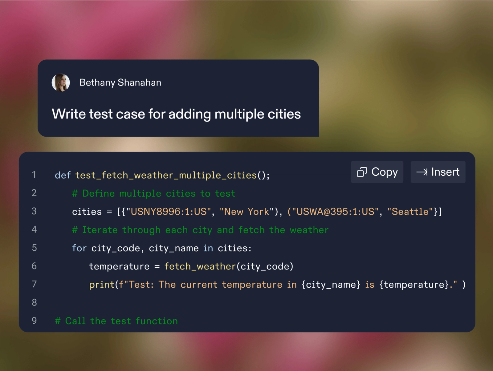Click the Insert arrow icon
This screenshot has height=371, width=493.
[x=422, y=172]
